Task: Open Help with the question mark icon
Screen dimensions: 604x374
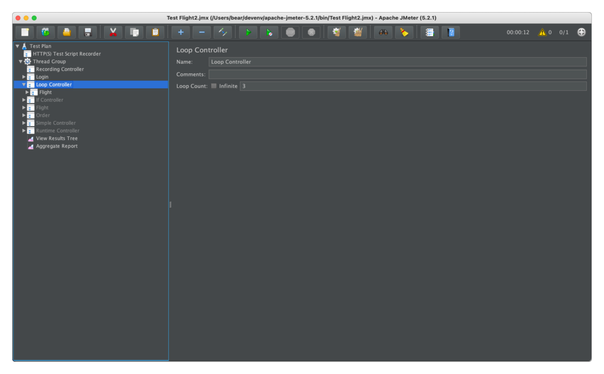Action: [451, 32]
